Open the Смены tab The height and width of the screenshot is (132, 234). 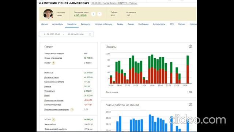(131, 24)
